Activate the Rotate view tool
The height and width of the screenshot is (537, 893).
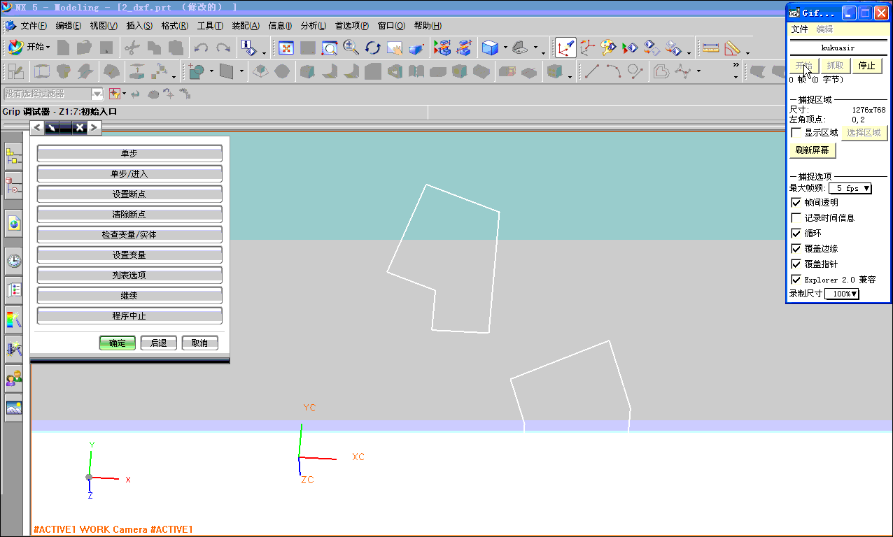click(373, 48)
